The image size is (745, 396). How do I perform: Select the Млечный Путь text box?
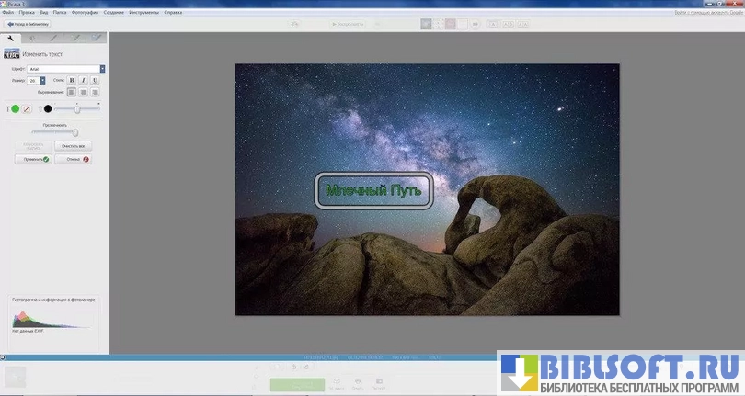coord(372,191)
